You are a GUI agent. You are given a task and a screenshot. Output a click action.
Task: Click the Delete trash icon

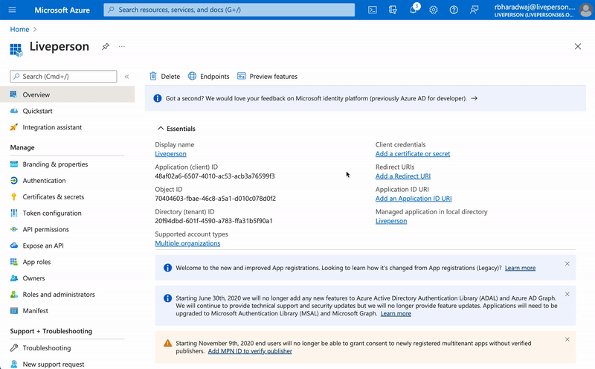pos(153,76)
